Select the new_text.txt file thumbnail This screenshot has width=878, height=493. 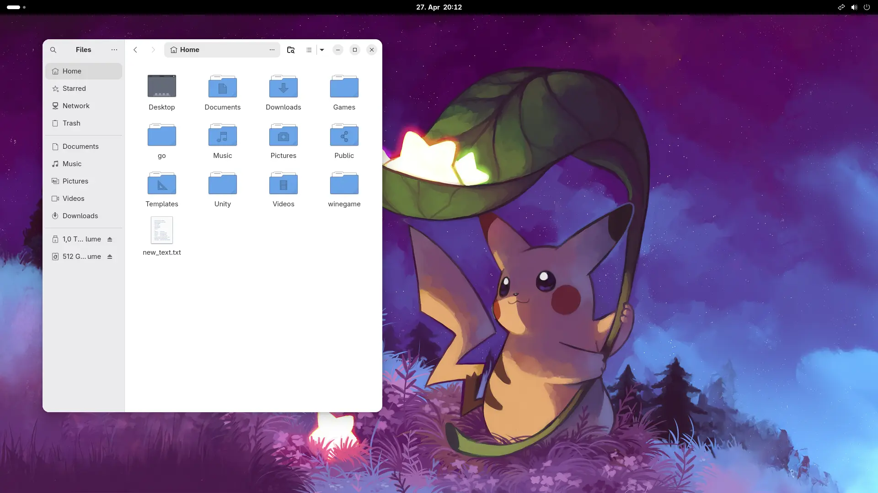pyautogui.click(x=162, y=230)
